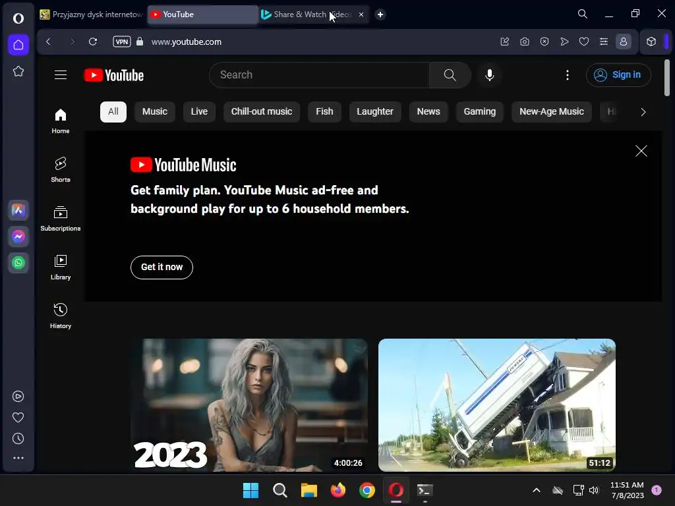Search in tabs magnifier icon
The width and height of the screenshot is (675, 506).
pyautogui.click(x=583, y=14)
